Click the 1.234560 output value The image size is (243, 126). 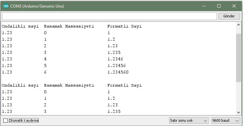(118, 72)
